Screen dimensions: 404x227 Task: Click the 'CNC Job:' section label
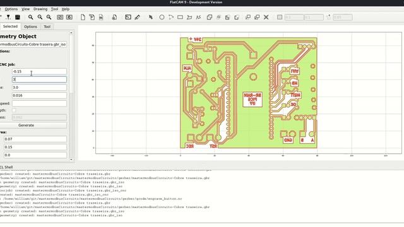click(8, 64)
